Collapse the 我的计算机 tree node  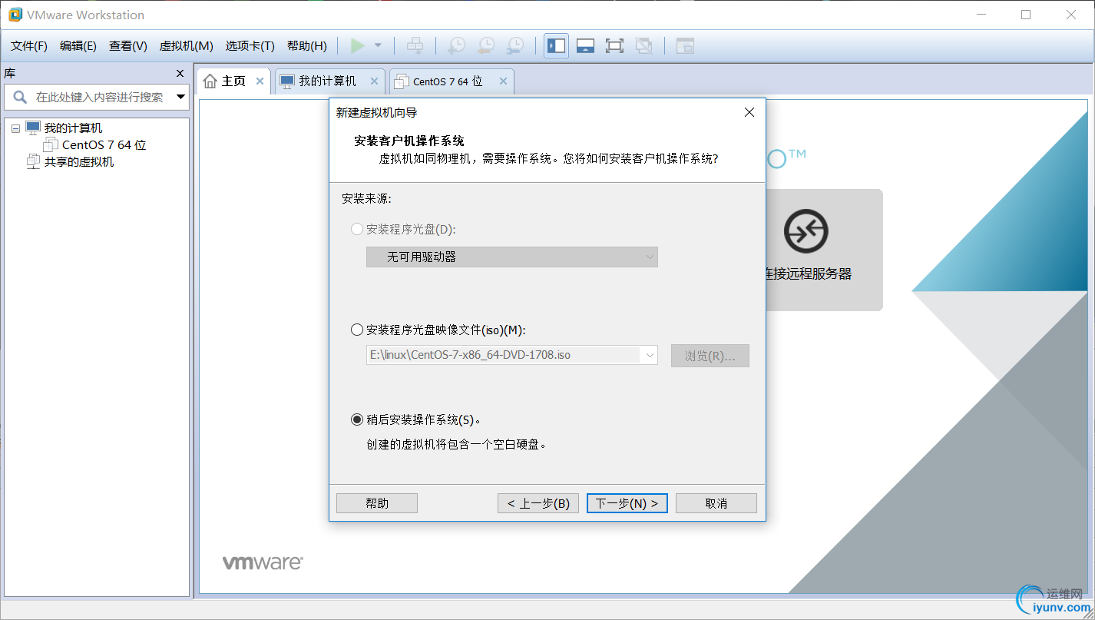[15, 129]
